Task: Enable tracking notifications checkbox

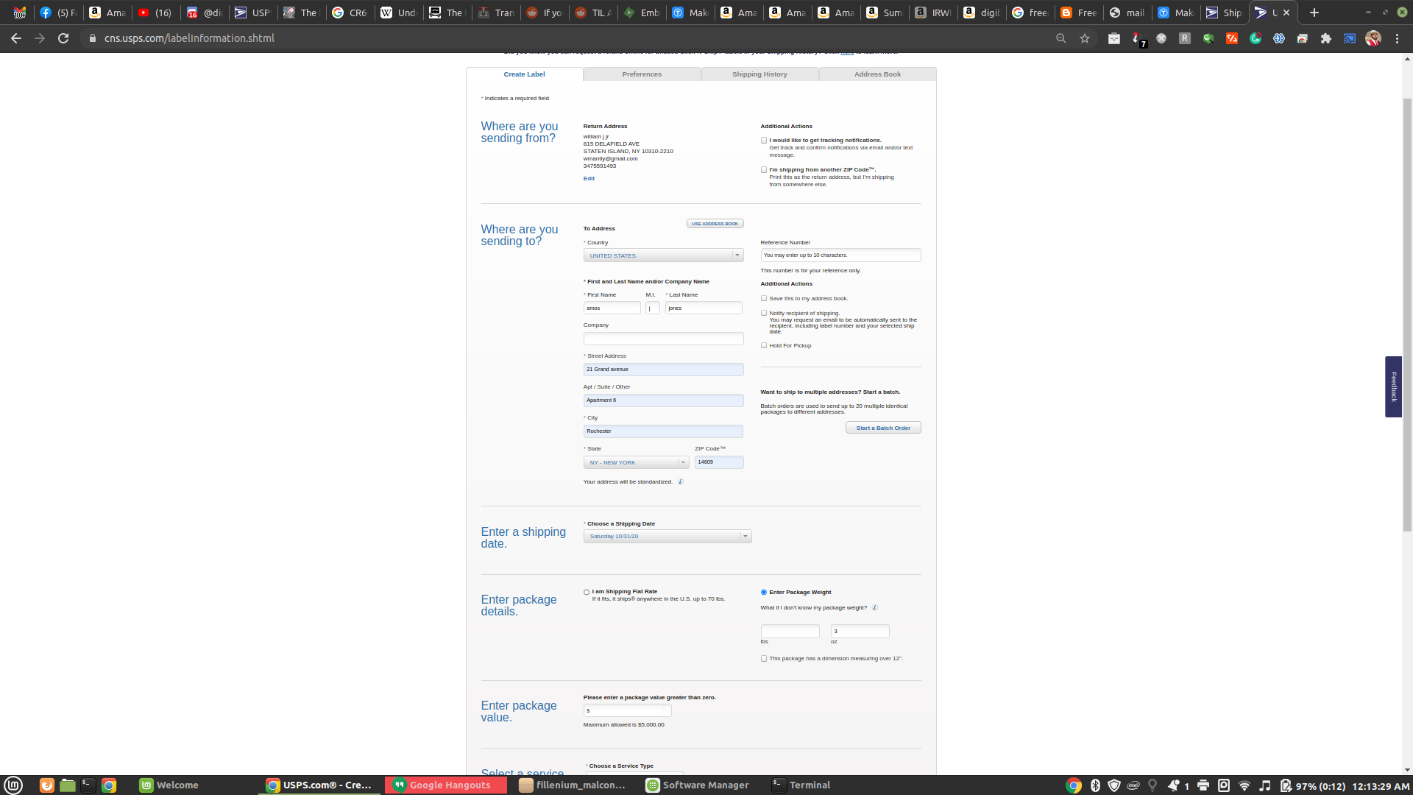Action: click(764, 141)
